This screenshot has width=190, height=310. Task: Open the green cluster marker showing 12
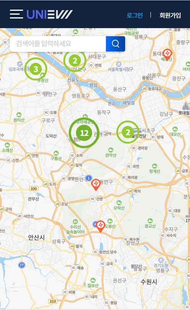tap(84, 133)
